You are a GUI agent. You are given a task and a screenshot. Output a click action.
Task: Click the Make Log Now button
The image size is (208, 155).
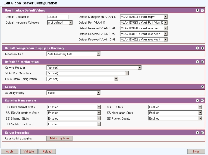(x=59, y=138)
